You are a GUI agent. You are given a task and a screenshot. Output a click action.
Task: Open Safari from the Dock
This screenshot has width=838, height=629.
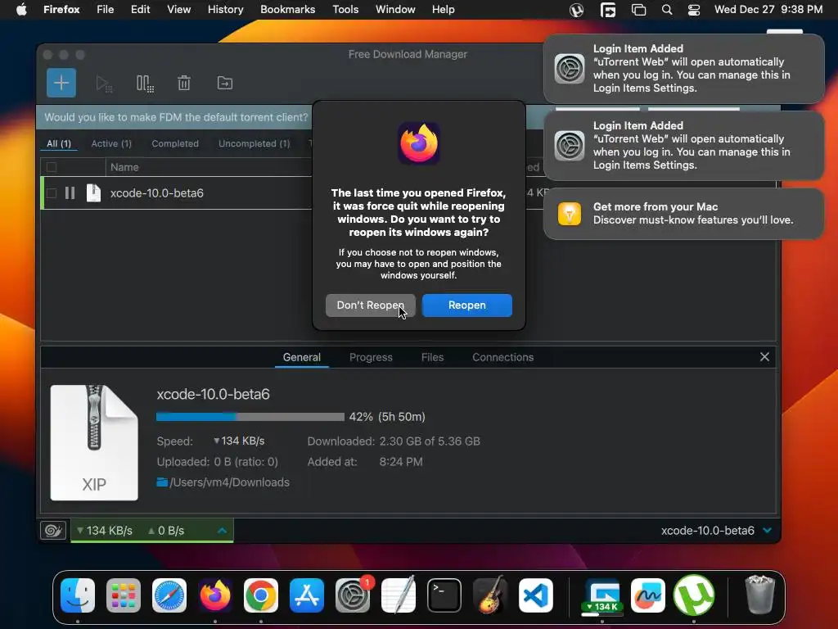[169, 595]
